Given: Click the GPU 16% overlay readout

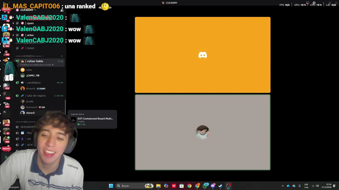Looking at the screenshot, I should pyautogui.click(x=300, y=5).
